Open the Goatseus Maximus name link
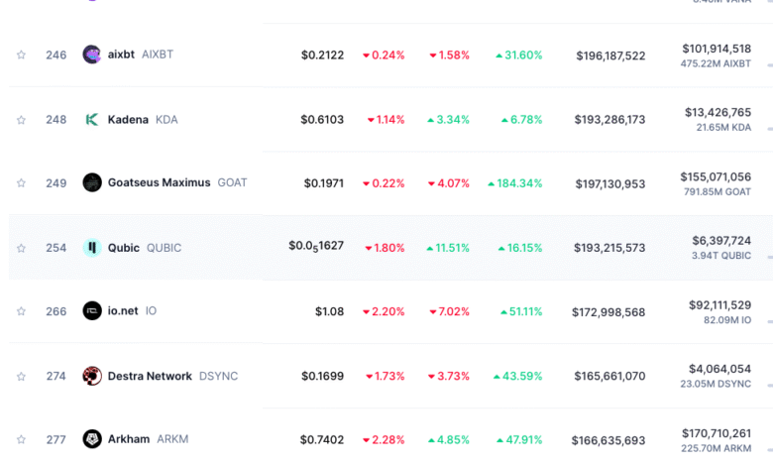Image resolution: width=773 pixels, height=466 pixels. (x=159, y=182)
